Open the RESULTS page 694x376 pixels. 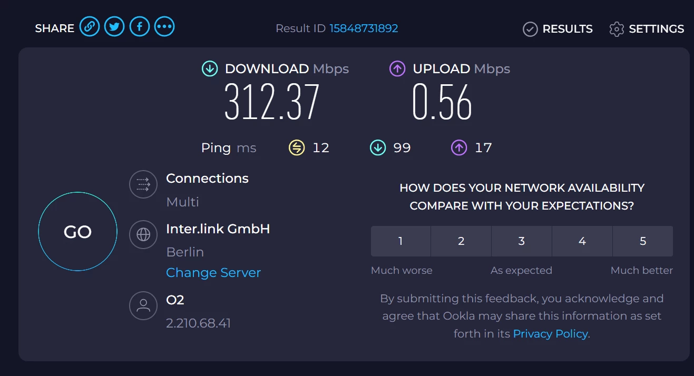point(558,29)
